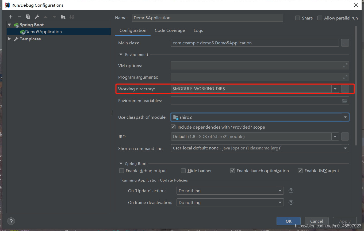Remove configuration with minus icon
364x231 pixels.
click(x=19, y=17)
